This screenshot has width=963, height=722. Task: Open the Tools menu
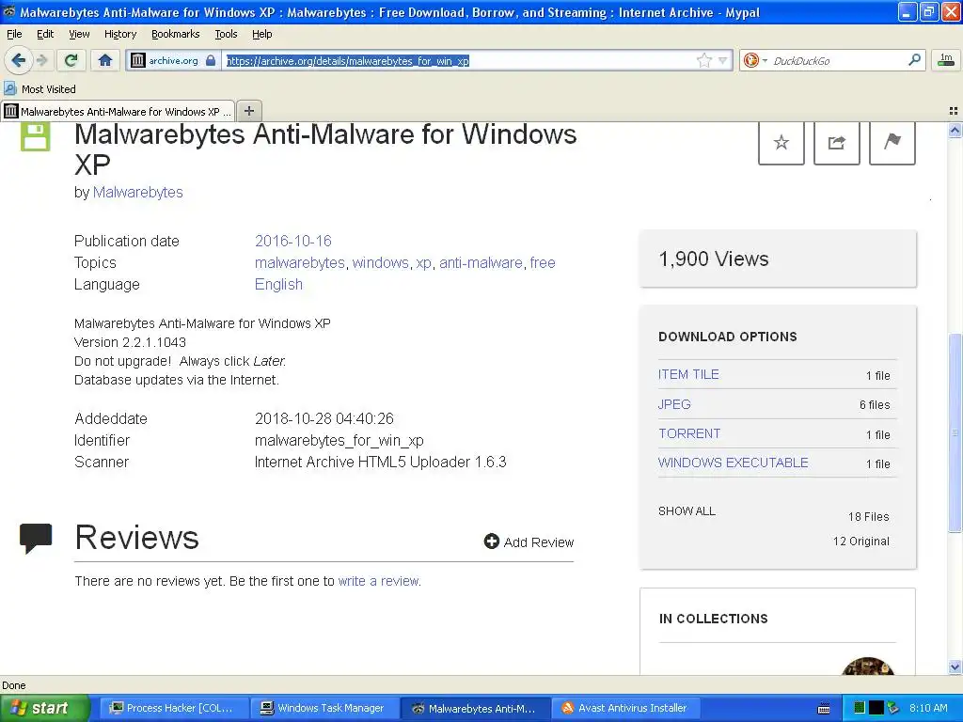[x=226, y=35]
